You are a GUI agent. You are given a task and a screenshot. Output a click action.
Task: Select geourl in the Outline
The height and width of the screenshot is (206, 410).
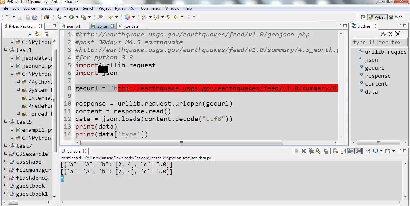374,68
